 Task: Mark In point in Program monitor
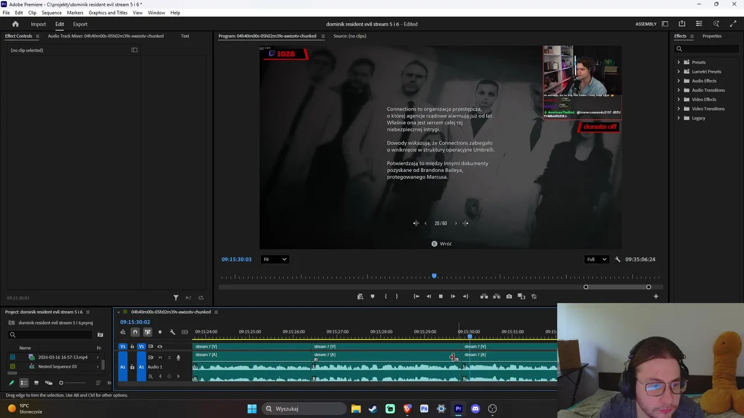click(x=385, y=296)
